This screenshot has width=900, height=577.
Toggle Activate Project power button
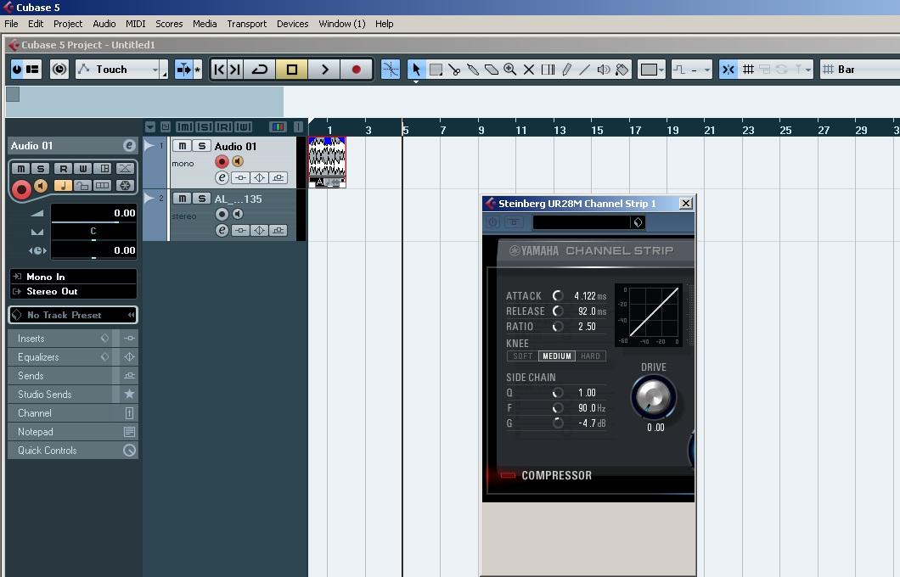click(x=17, y=70)
